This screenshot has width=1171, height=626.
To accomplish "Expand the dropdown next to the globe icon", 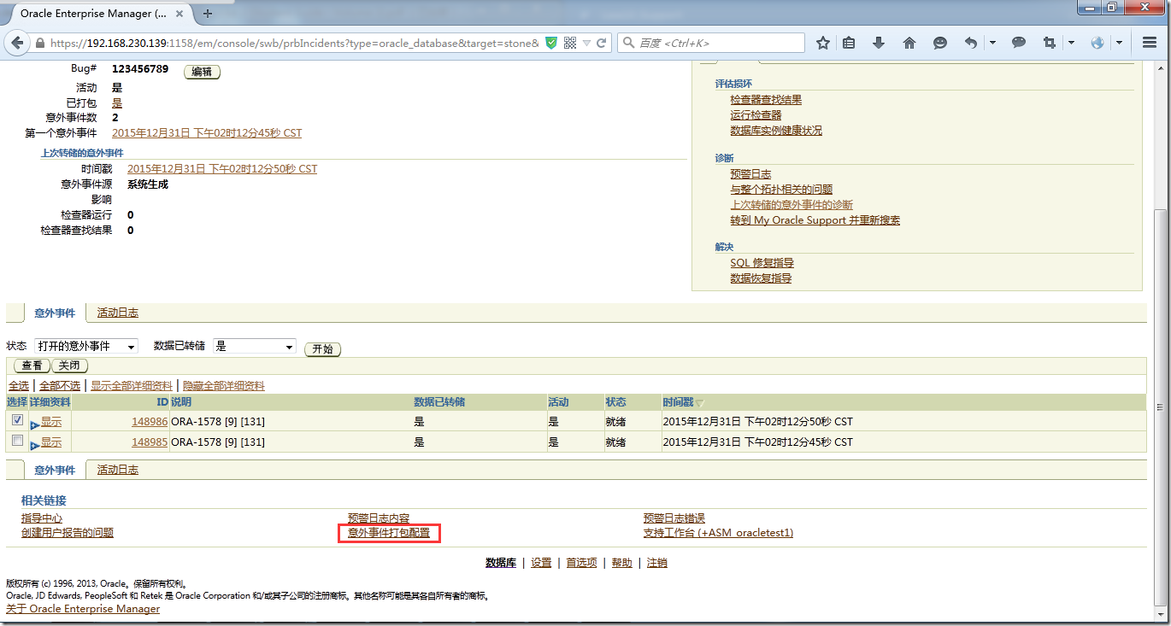I will 1119,43.
